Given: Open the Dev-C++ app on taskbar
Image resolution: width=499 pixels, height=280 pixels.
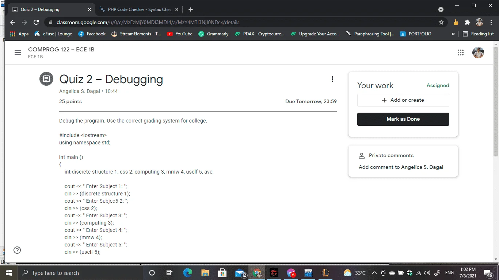Looking at the screenshot, I should 308,273.
